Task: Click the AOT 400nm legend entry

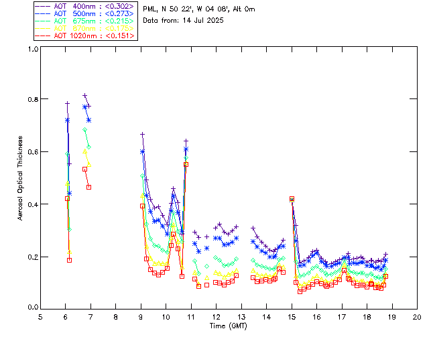Action: [85, 6]
